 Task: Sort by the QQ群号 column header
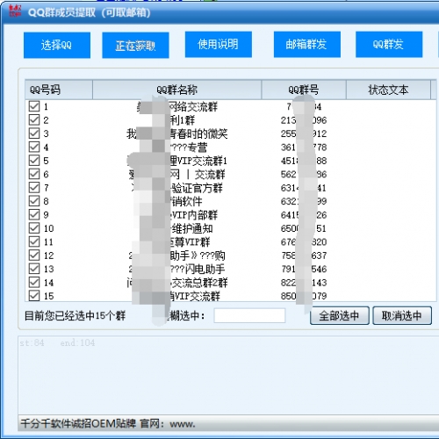304,90
